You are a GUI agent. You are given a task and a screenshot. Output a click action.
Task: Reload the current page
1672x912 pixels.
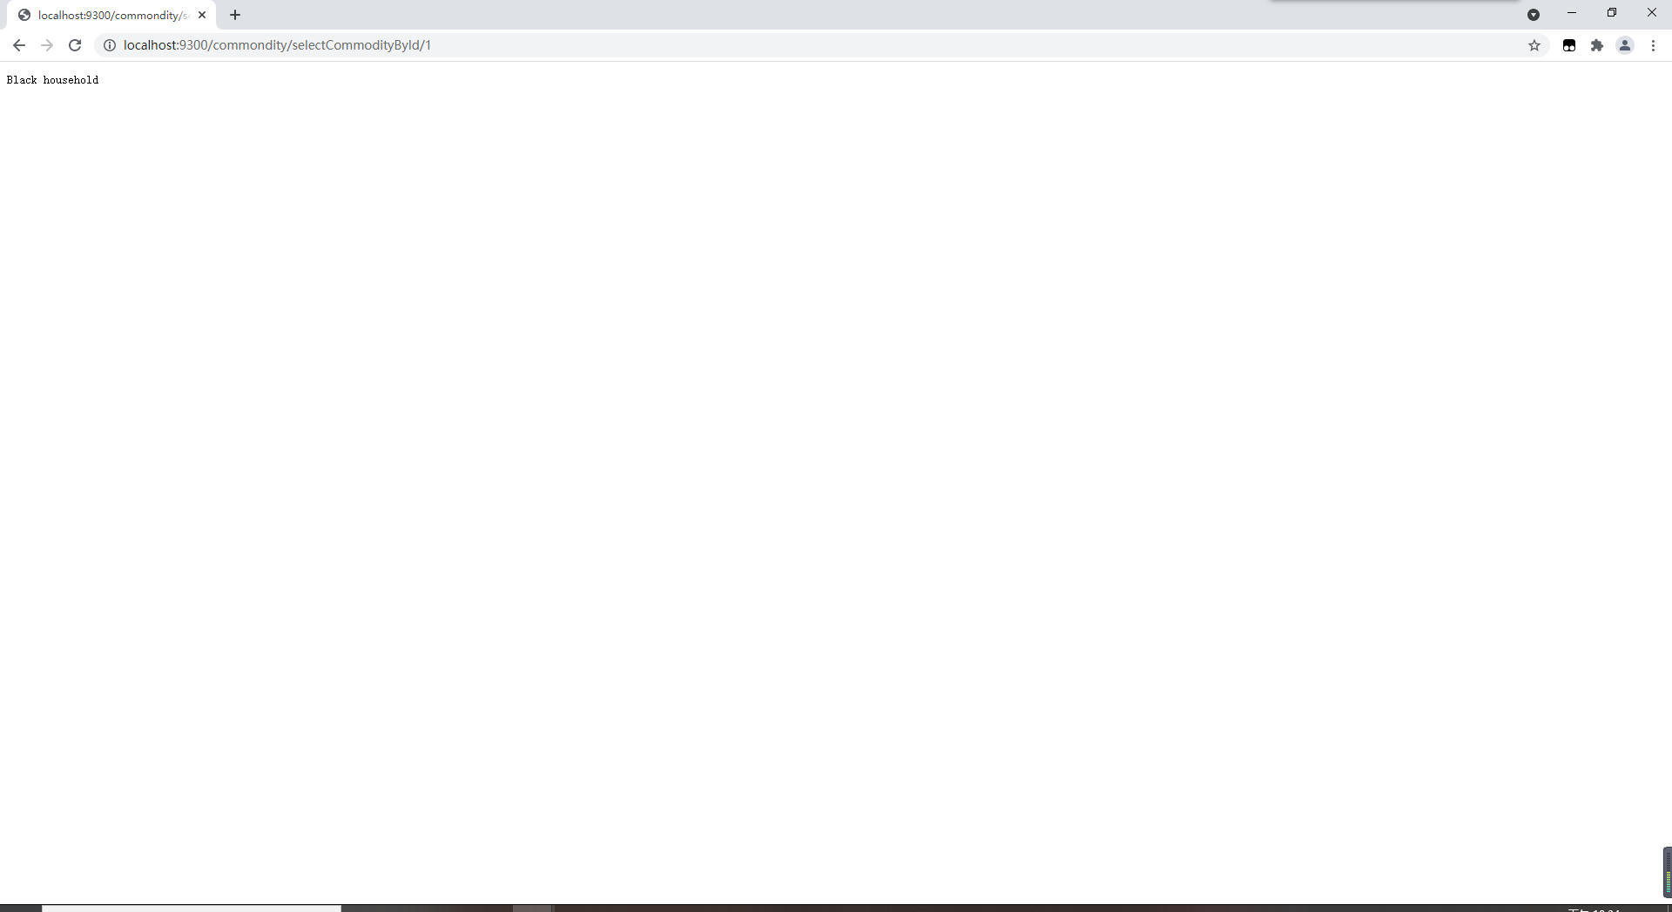tap(75, 45)
